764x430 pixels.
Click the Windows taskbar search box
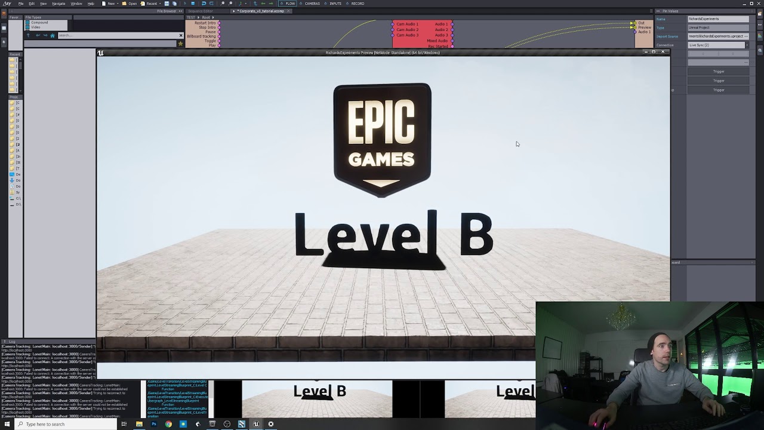66,424
